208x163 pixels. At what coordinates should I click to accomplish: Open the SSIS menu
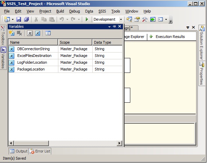pos(102,11)
